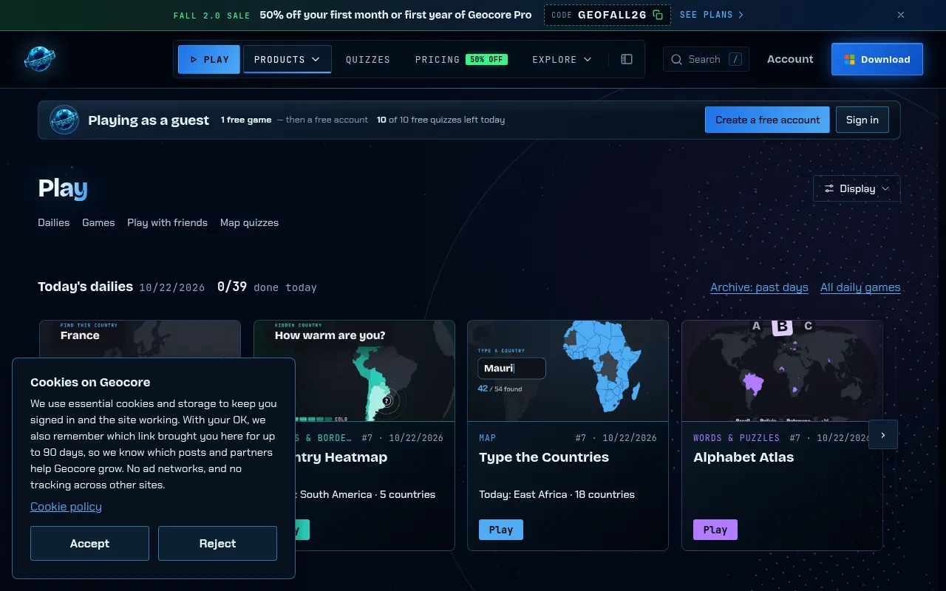
Task: Click the MAP category label
Action: (x=487, y=438)
